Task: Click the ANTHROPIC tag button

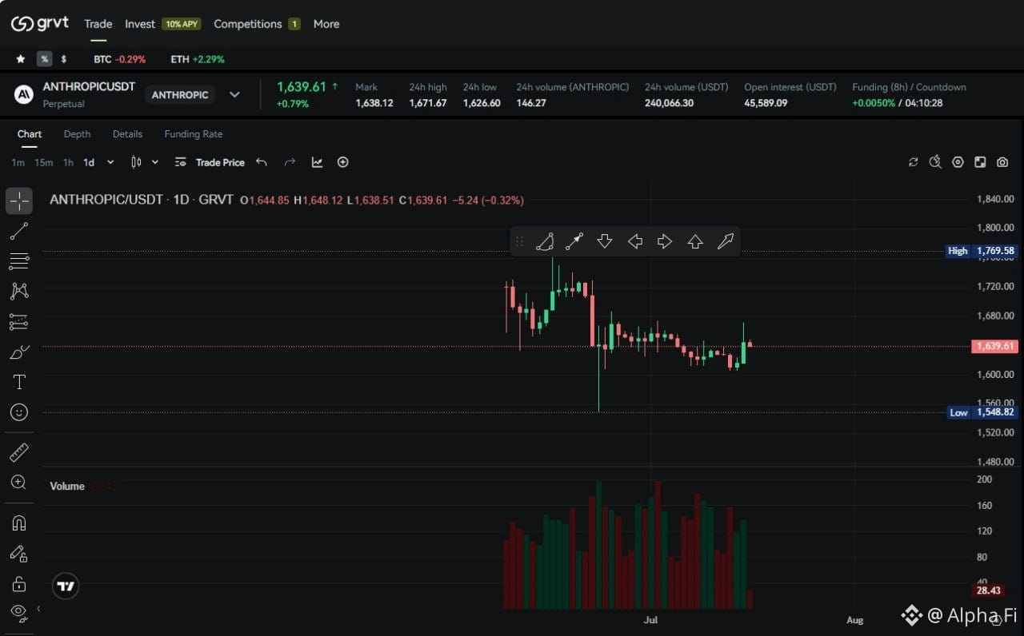Action: (x=180, y=94)
